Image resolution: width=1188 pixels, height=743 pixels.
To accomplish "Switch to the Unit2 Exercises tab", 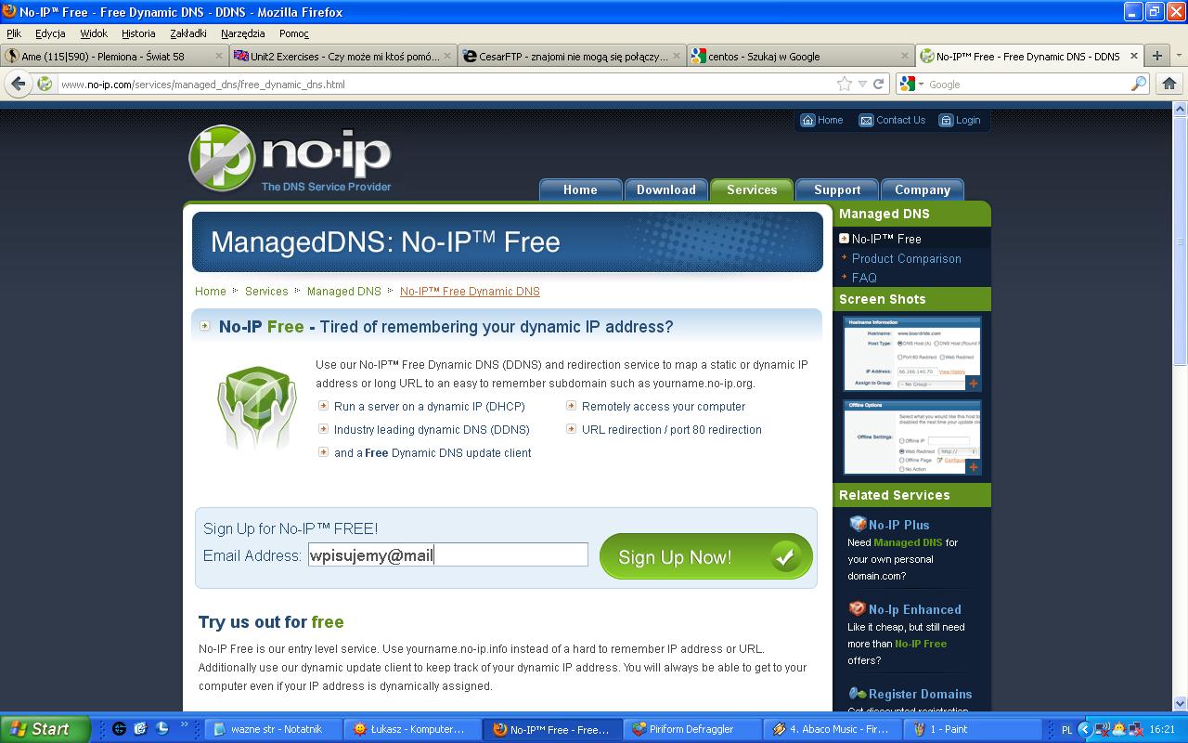I will [x=343, y=56].
